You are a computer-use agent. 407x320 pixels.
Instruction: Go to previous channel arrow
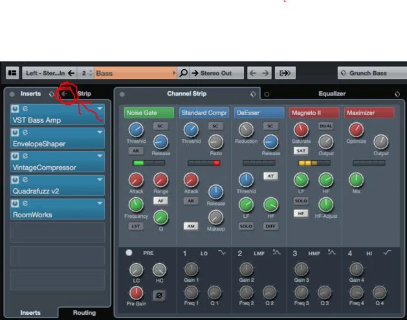click(252, 73)
